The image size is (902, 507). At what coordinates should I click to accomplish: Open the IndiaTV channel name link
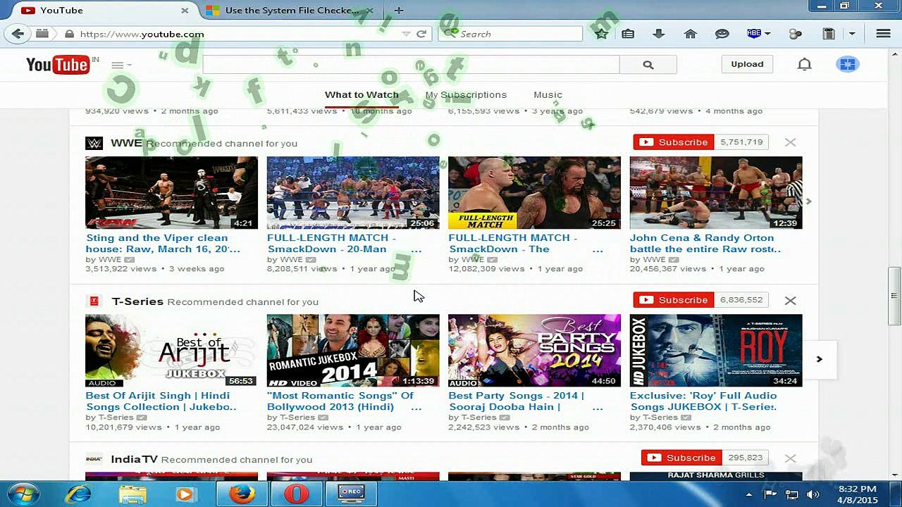(x=134, y=459)
